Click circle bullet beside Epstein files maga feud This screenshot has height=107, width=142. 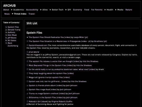[27, 90]
